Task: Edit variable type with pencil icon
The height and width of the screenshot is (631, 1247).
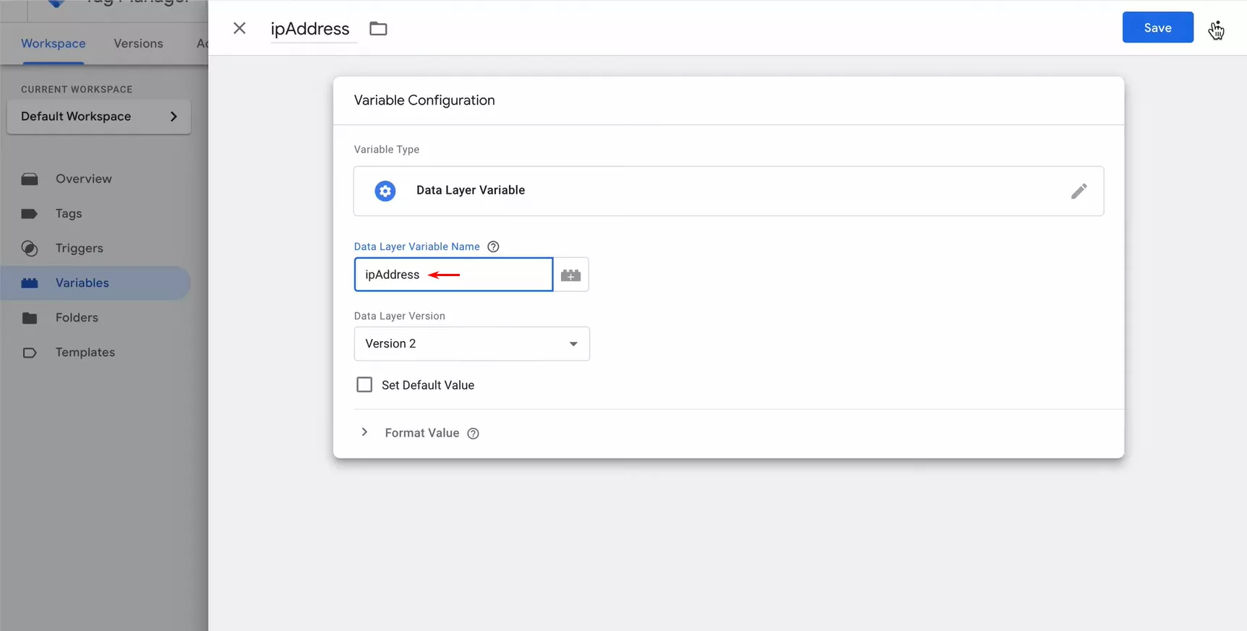Action: pos(1079,191)
